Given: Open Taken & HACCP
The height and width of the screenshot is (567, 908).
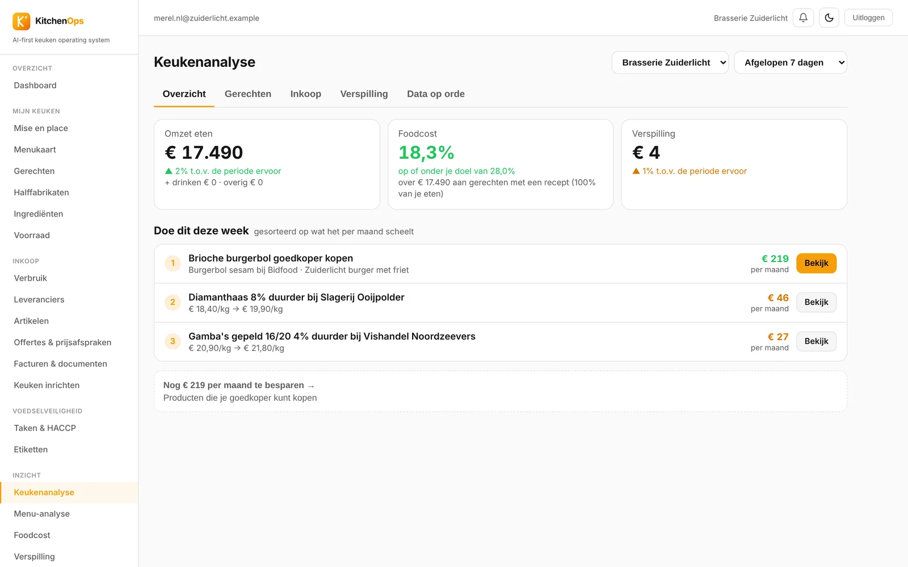Looking at the screenshot, I should (69, 428).
